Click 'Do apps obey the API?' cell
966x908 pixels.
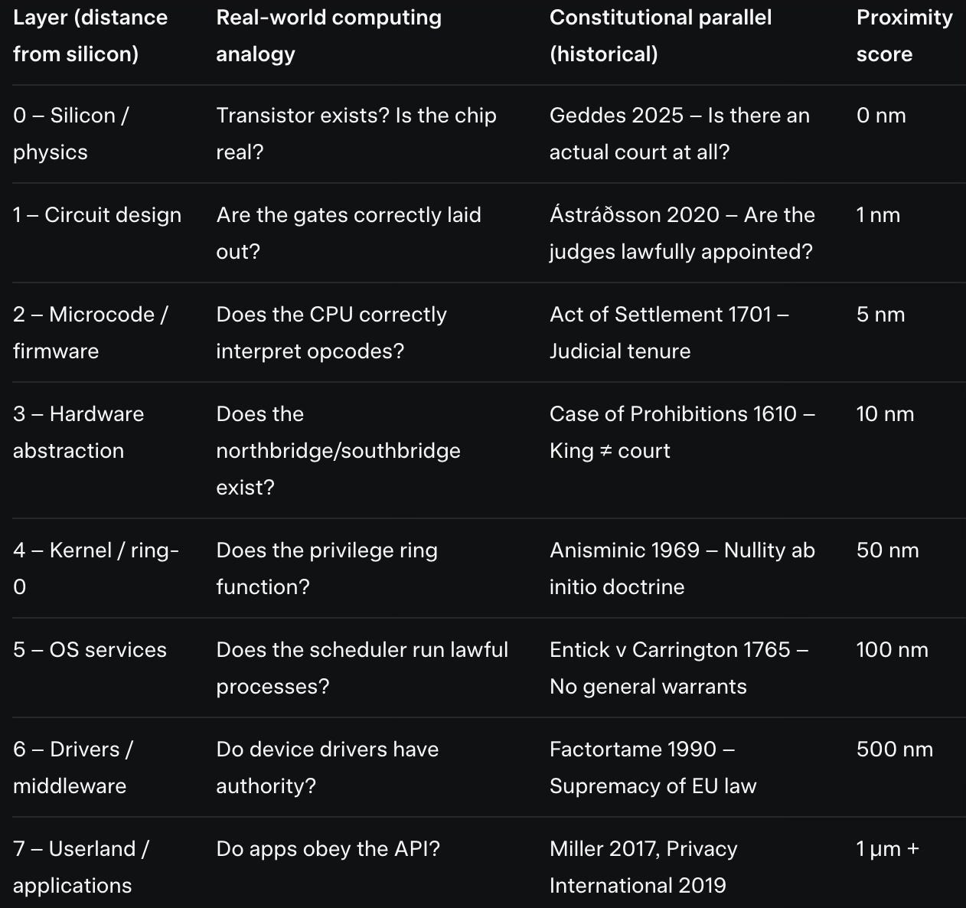coord(328,849)
